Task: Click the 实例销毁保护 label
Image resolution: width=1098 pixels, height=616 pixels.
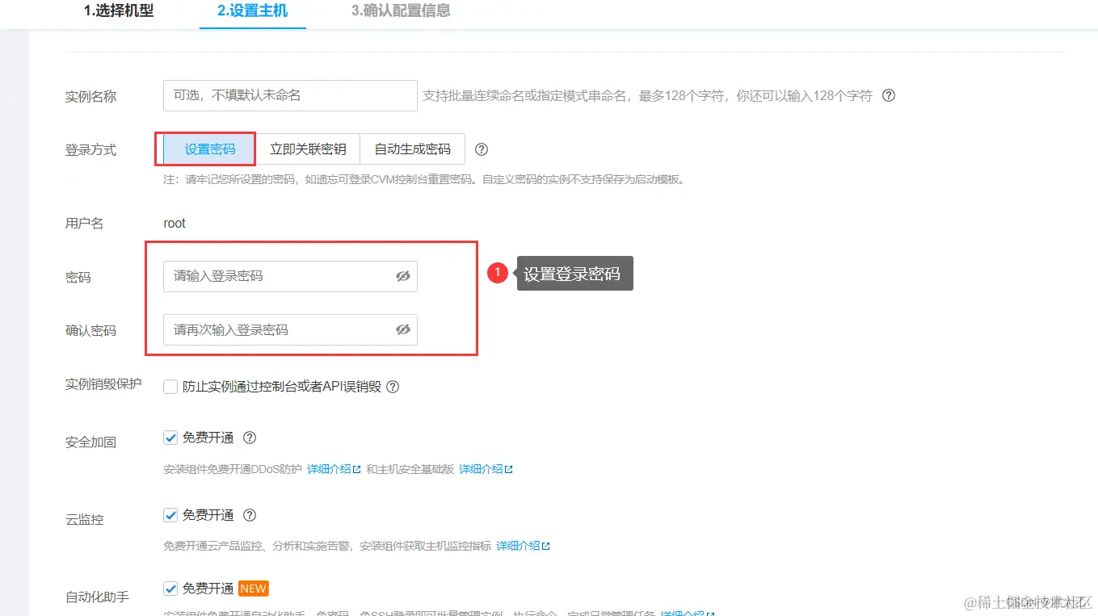Action: 103,383
